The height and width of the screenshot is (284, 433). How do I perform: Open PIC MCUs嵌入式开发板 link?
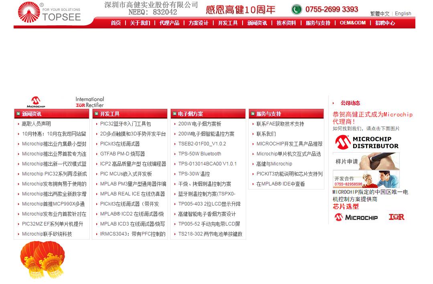click(x=126, y=174)
